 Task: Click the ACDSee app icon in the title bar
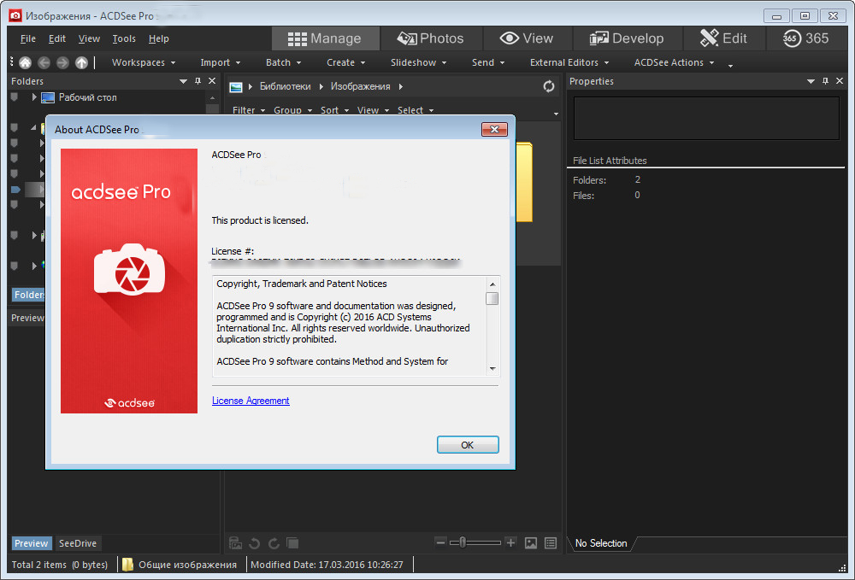15,15
